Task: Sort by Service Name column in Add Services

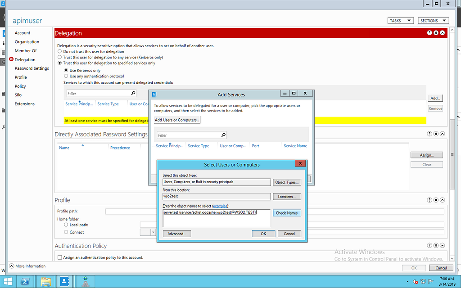Action: (x=295, y=146)
